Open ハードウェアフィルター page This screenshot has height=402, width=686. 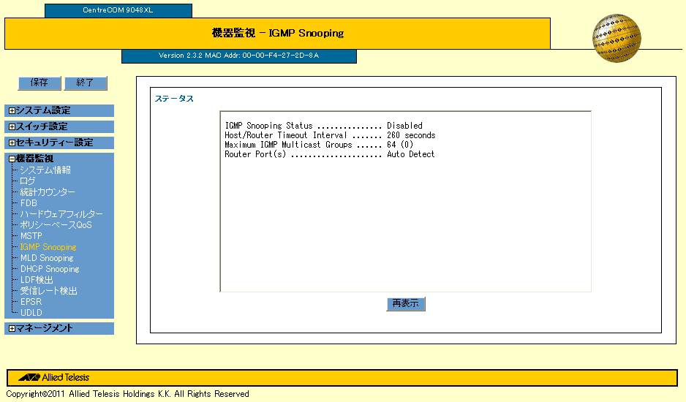61,214
